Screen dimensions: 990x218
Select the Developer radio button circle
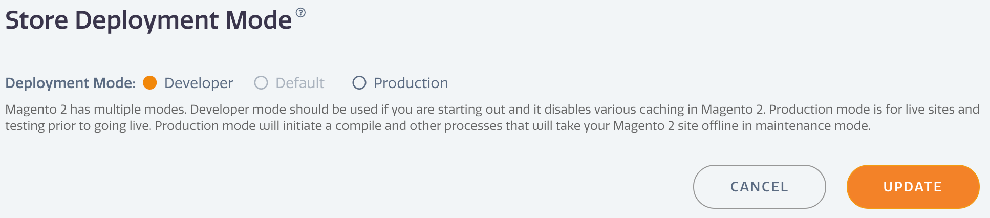[x=150, y=82]
